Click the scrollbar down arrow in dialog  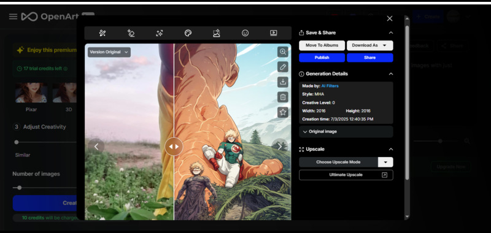(x=407, y=216)
